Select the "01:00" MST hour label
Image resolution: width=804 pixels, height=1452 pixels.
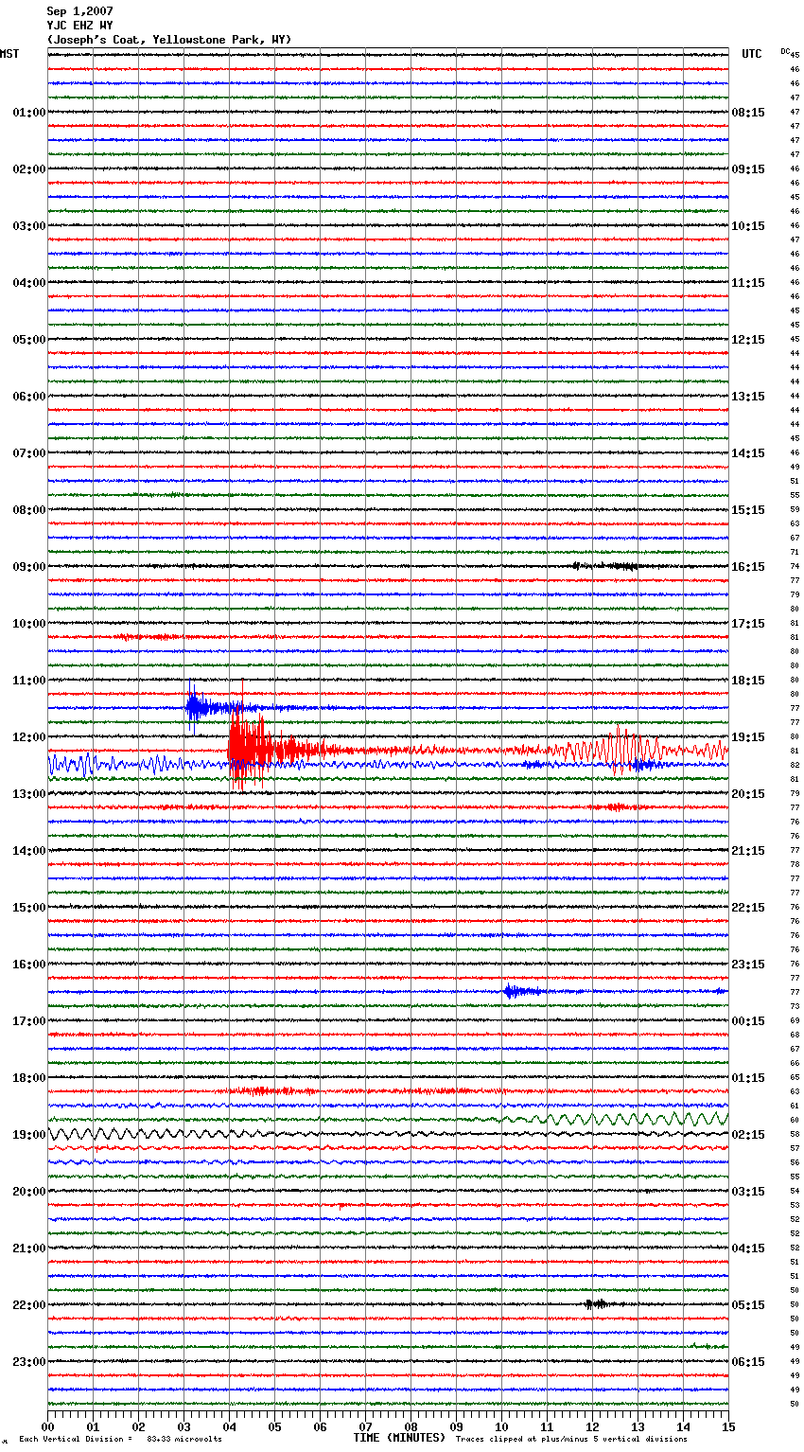pyautogui.click(x=28, y=113)
